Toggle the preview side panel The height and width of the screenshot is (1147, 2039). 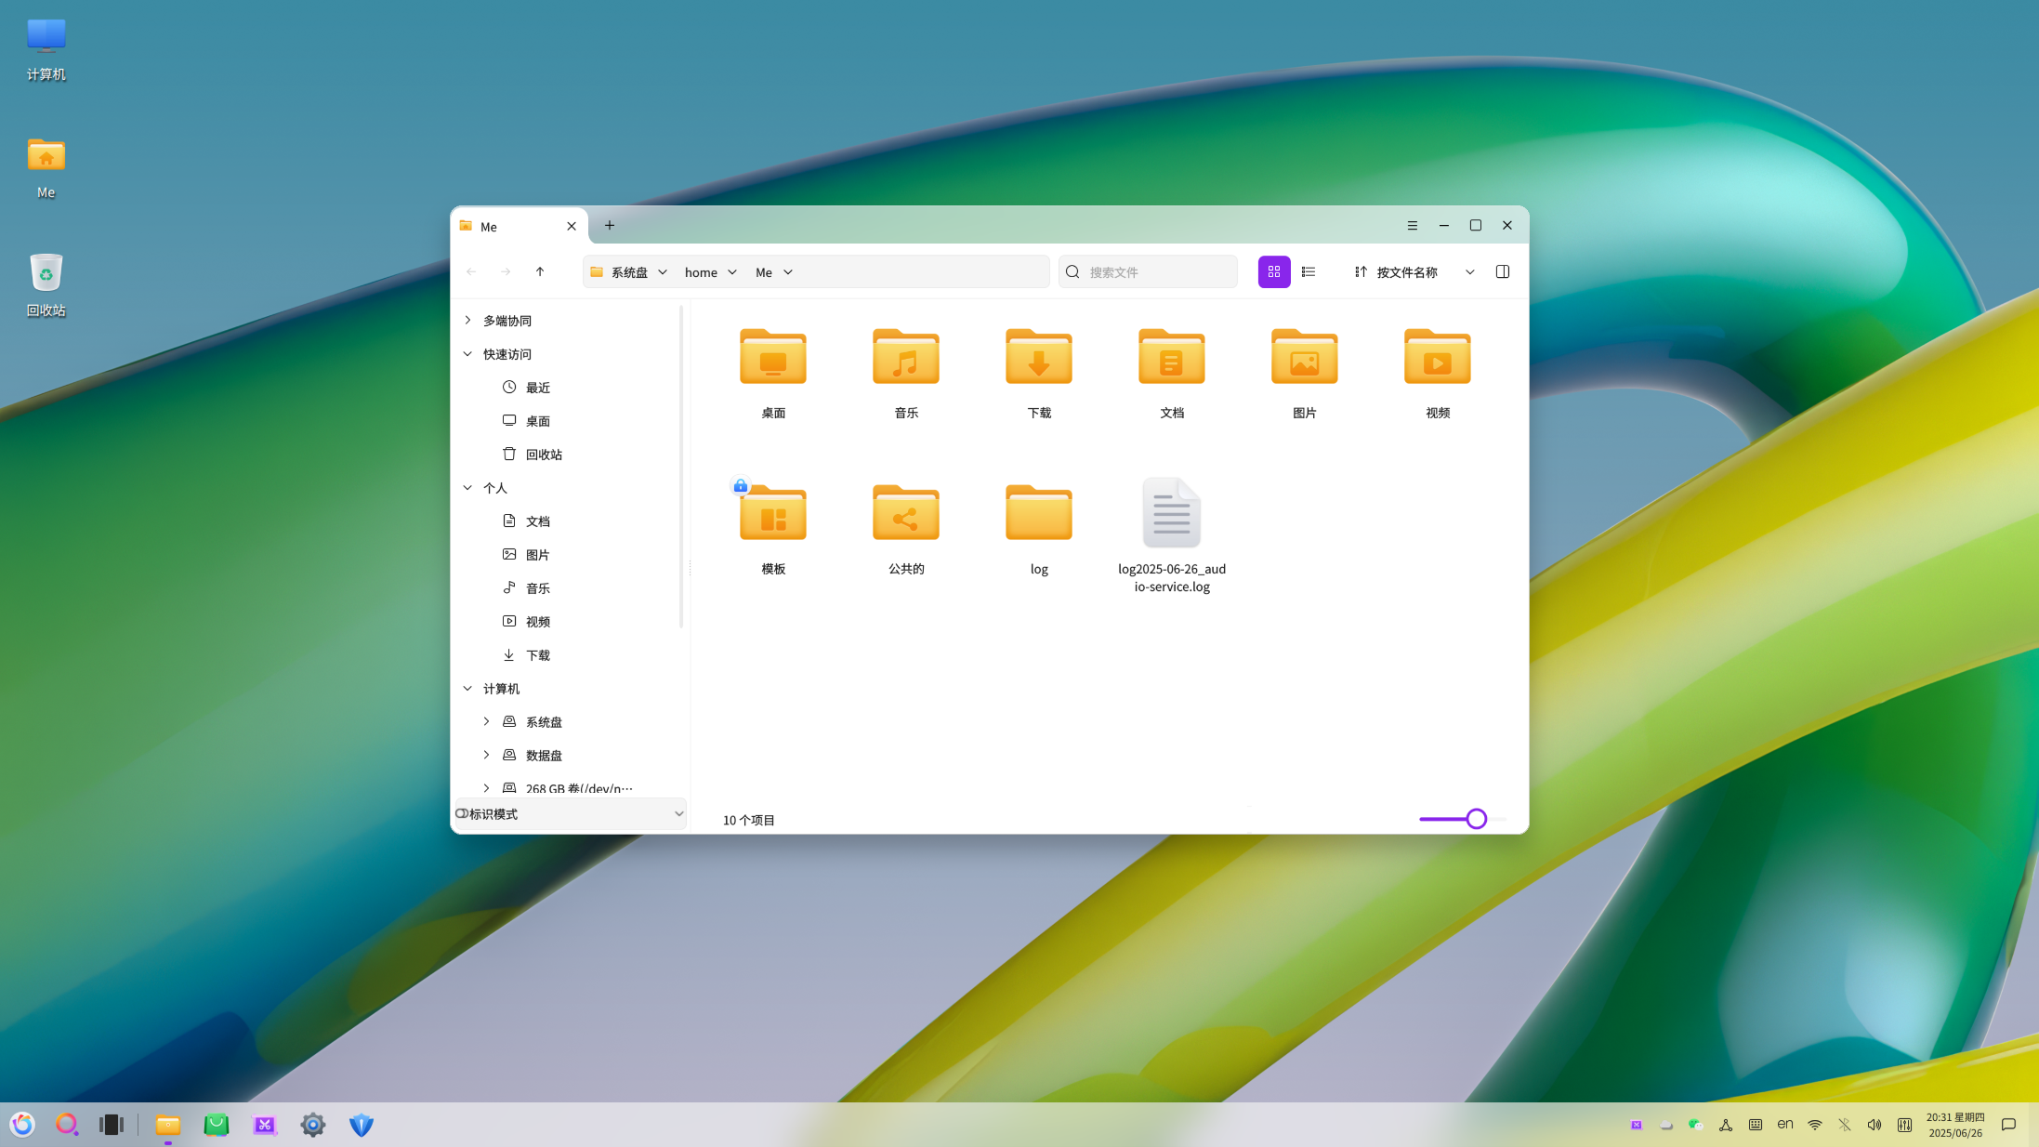click(1502, 271)
